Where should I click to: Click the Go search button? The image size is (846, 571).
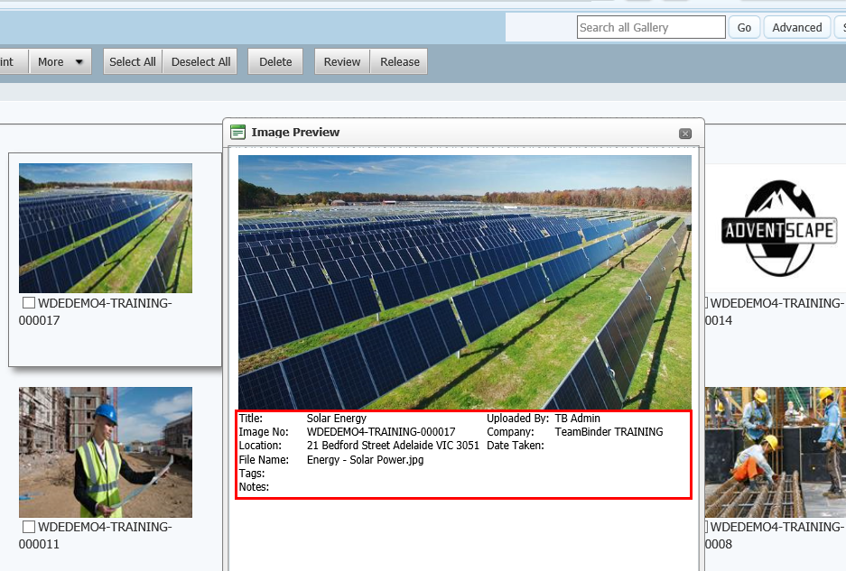coord(744,28)
